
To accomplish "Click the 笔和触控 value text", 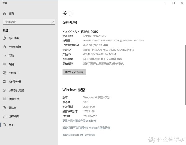I will tap(104, 64).
